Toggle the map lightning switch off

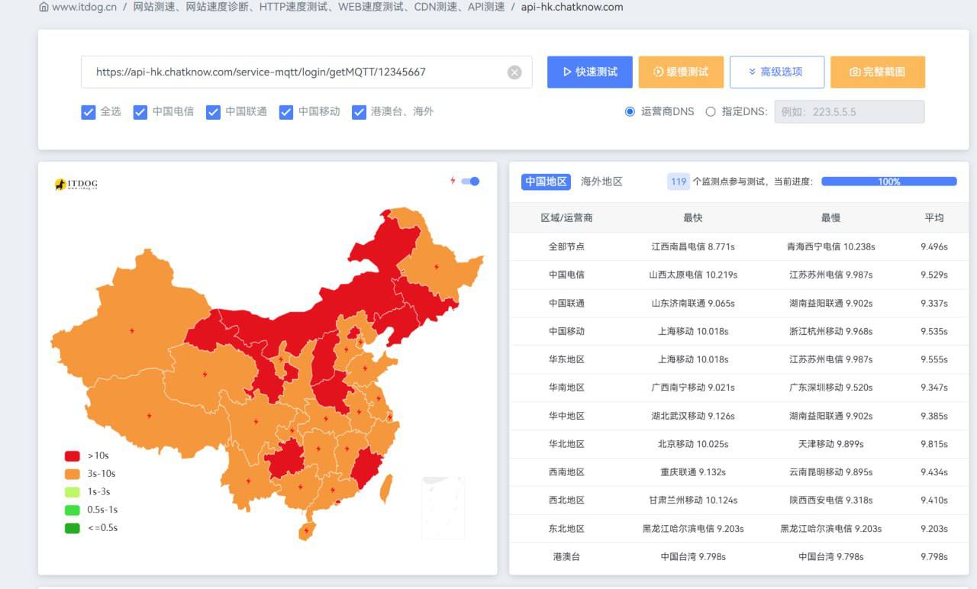click(471, 182)
